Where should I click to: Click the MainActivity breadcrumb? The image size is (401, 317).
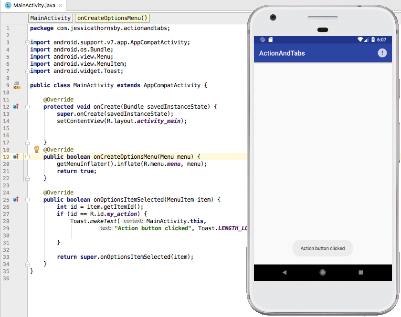coord(51,18)
